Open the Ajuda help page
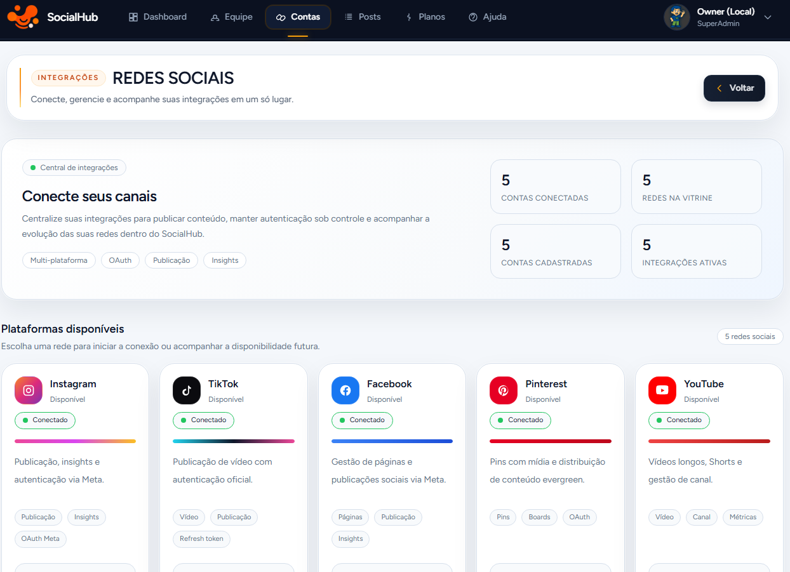 pos(487,17)
